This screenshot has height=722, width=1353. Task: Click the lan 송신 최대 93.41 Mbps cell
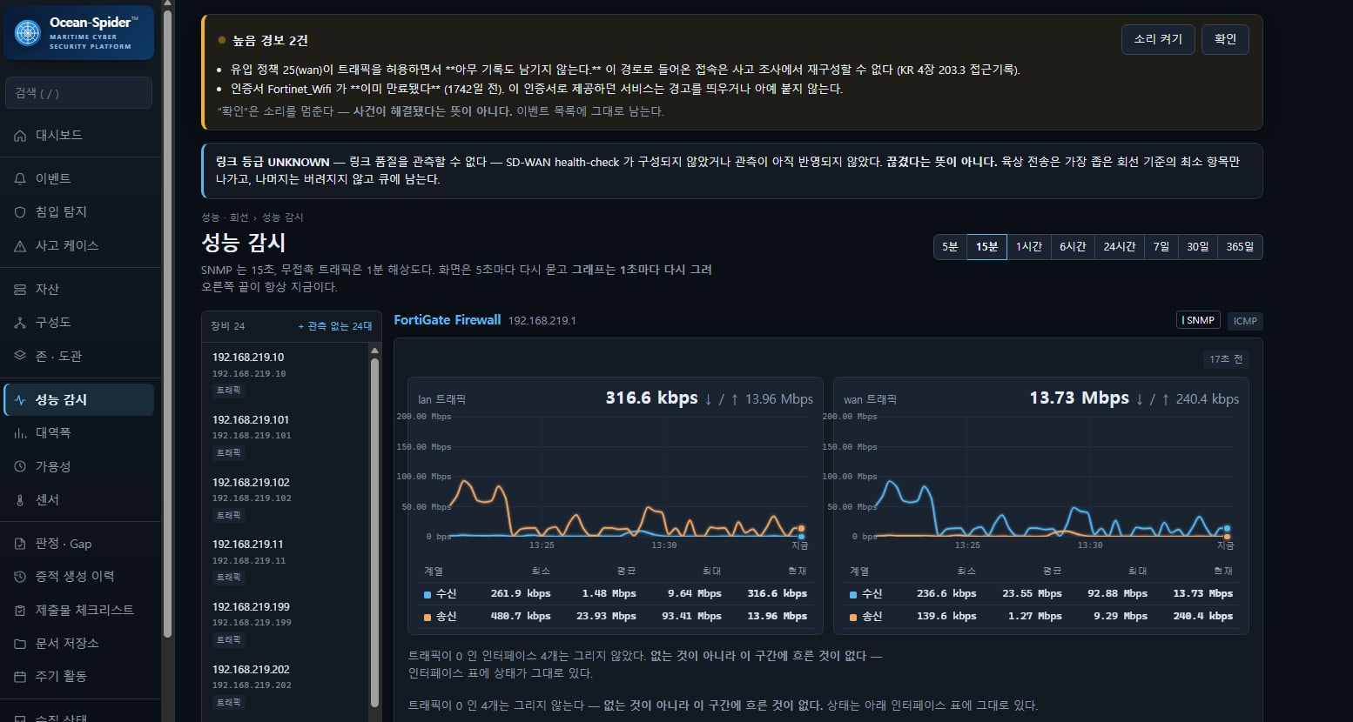pyautogui.click(x=690, y=617)
